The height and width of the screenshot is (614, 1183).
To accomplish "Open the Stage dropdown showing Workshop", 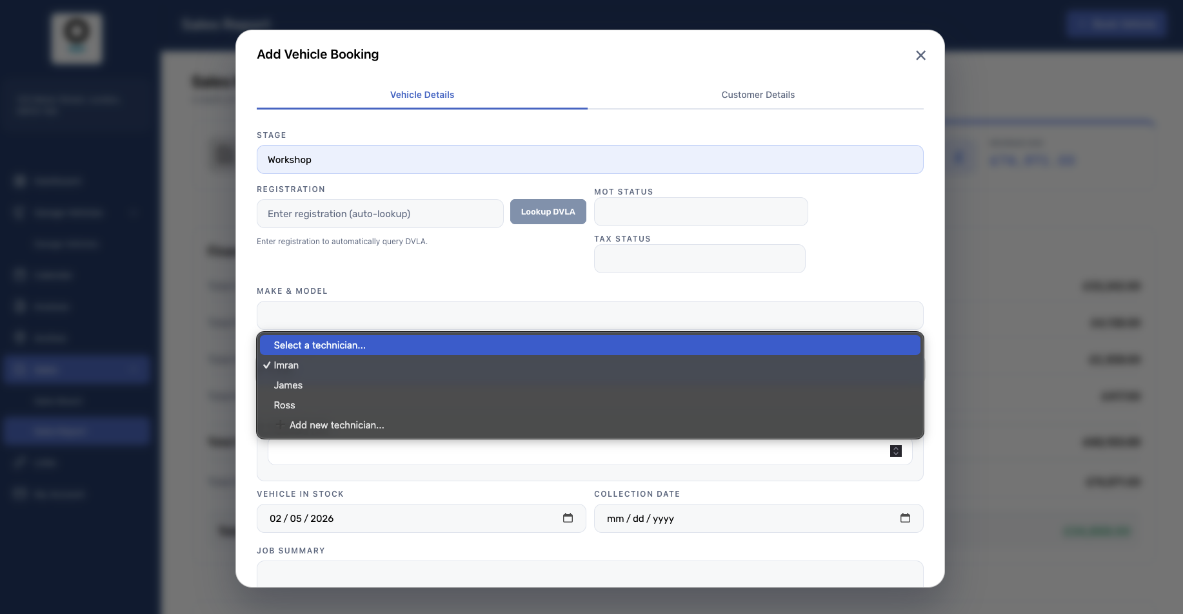I will click(590, 159).
